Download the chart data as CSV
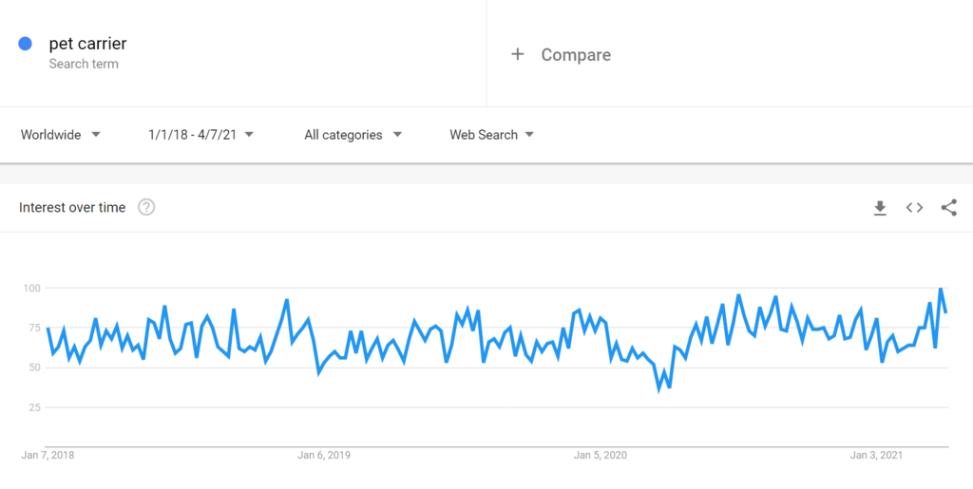Viewport: 973px width, 489px height. pyautogui.click(x=880, y=208)
